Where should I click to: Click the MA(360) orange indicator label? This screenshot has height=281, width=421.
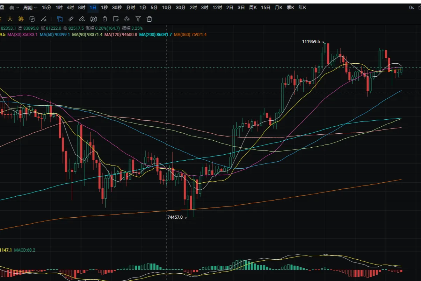point(190,35)
